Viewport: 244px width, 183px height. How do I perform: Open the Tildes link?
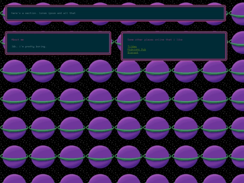point(132,47)
